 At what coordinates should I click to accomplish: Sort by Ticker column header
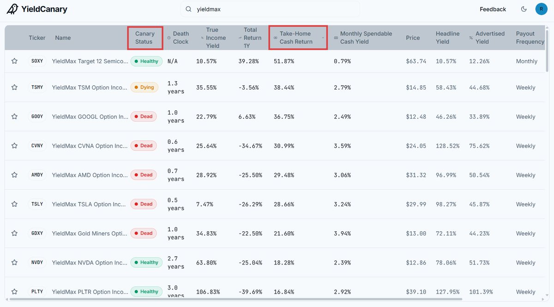click(37, 38)
